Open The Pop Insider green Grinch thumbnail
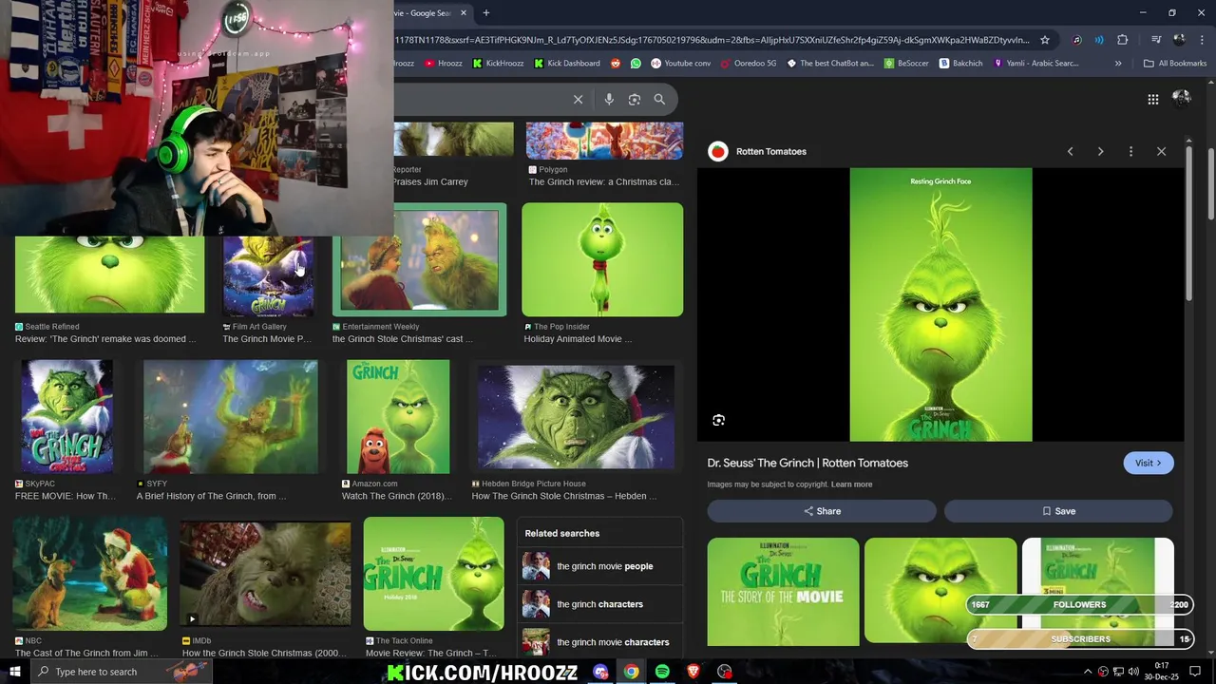The height and width of the screenshot is (684, 1216). point(602,259)
